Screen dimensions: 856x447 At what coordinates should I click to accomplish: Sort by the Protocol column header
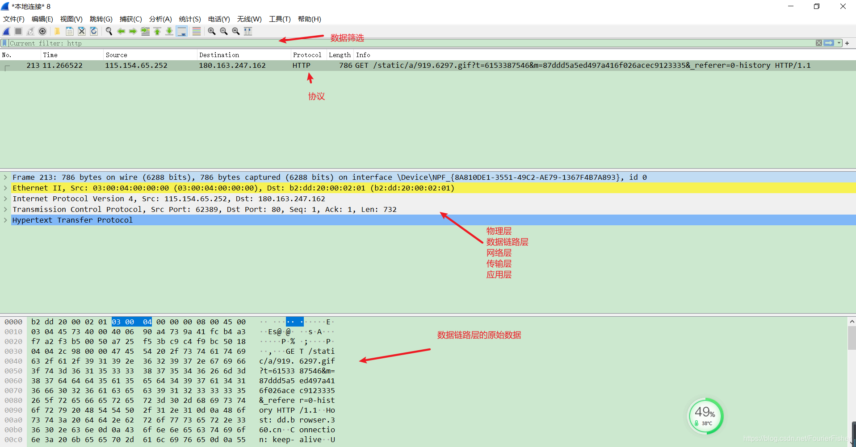pyautogui.click(x=309, y=55)
